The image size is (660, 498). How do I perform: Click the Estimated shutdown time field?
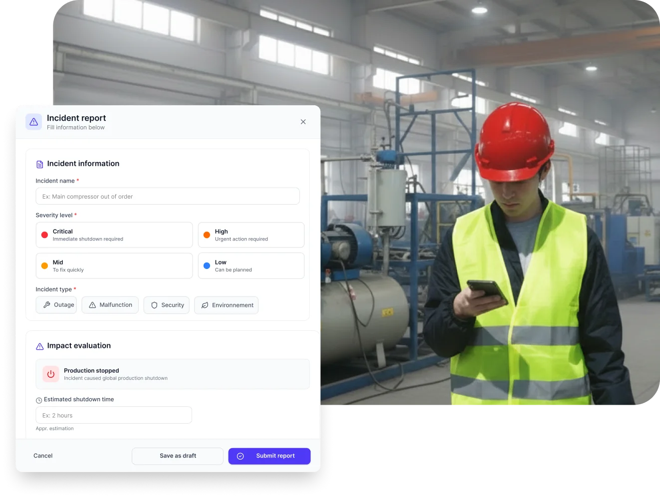(x=114, y=415)
